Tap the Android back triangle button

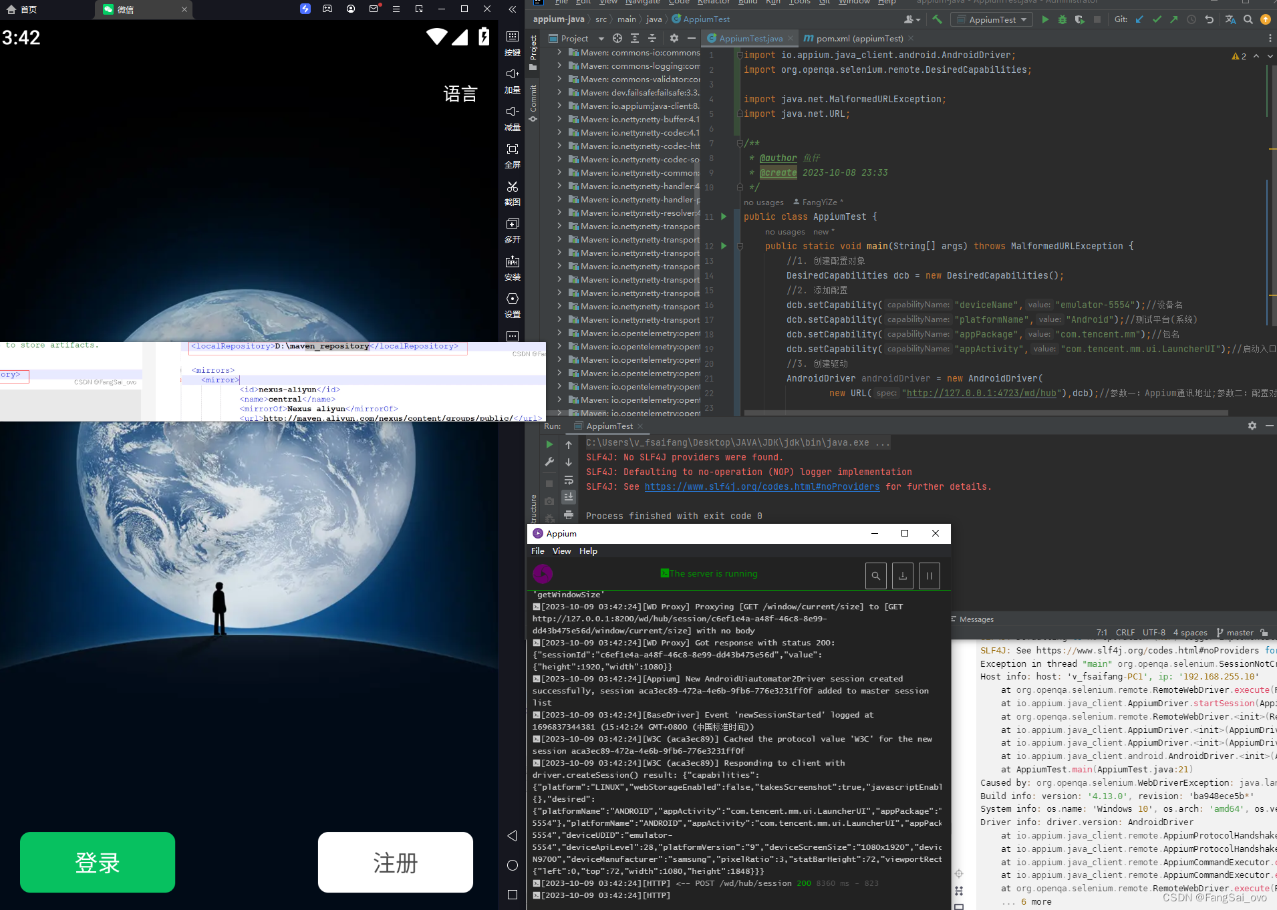coord(513,836)
